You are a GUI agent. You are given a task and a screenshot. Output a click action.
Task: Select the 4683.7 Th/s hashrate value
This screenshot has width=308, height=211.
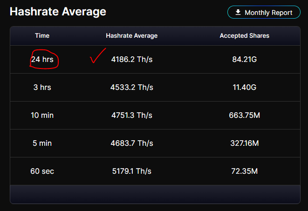132,143
